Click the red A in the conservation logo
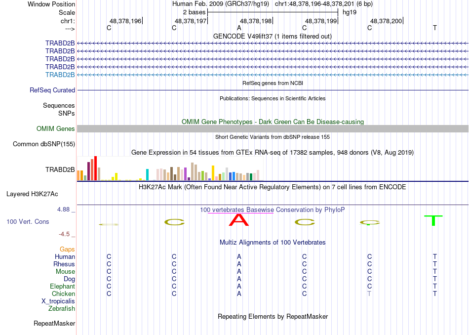Screen dimensions: 469x335 238,220
